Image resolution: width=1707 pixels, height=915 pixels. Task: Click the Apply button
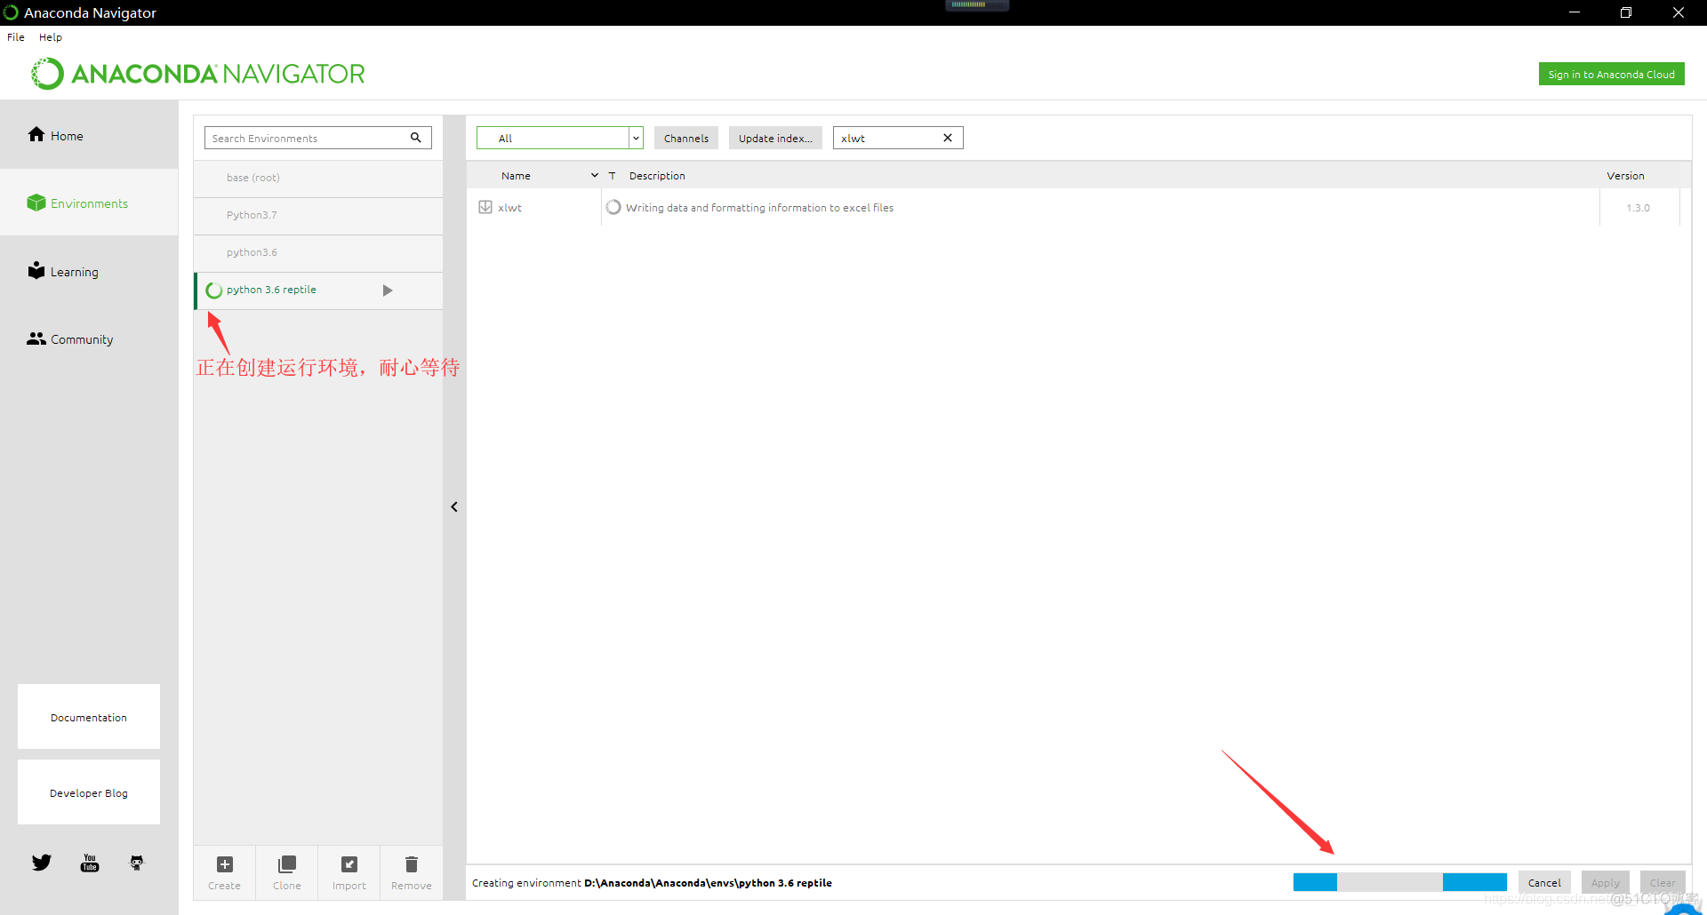click(x=1606, y=882)
